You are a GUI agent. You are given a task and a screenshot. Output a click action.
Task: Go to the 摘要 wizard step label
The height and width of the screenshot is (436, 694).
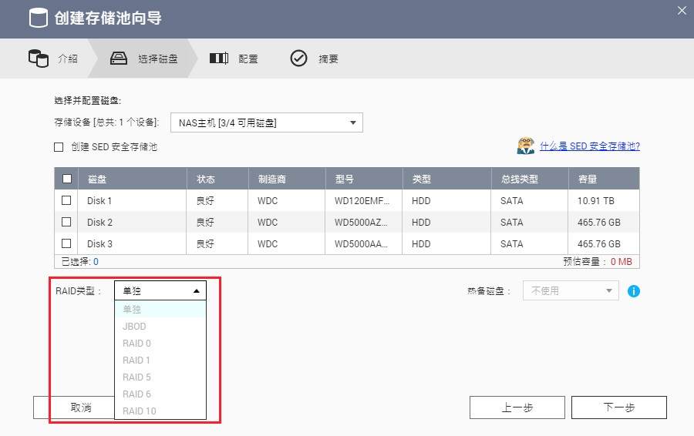coord(328,59)
